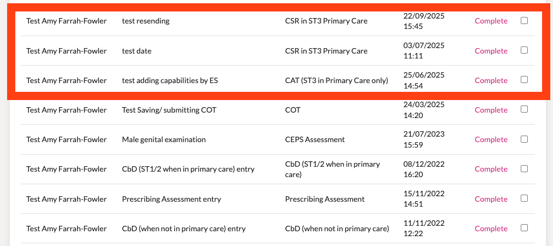Open Complete link beside CAT (ST3 in Primary Care only)
The image size is (553, 246).
pyautogui.click(x=491, y=81)
